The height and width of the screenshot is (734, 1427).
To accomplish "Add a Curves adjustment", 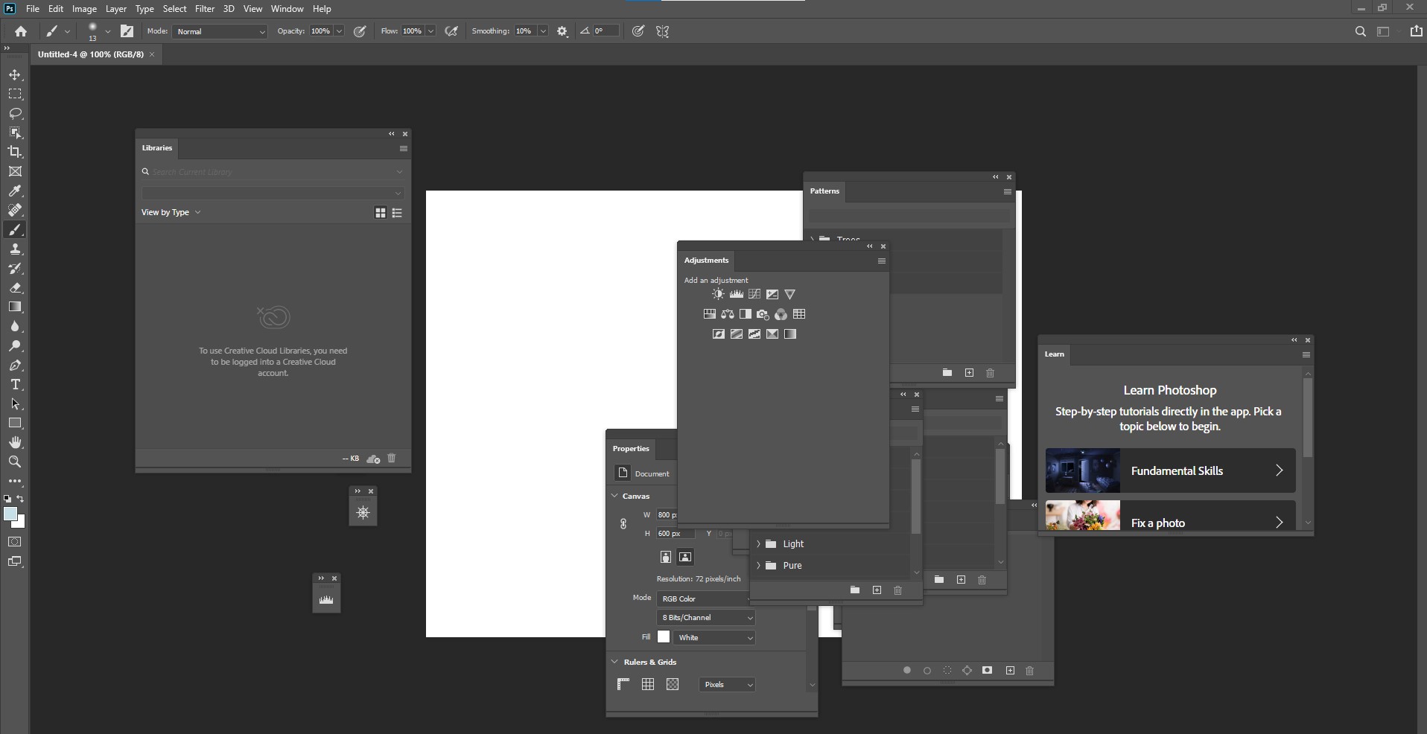I will [x=754, y=294].
